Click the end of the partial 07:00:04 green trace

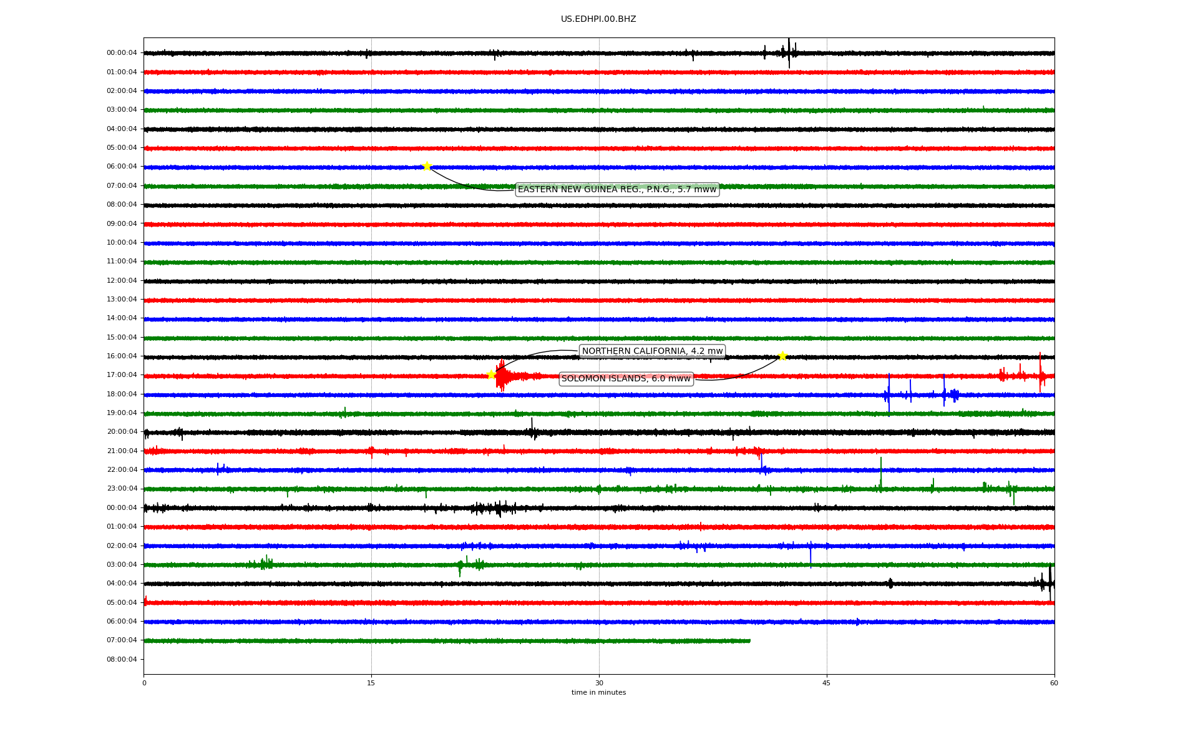tap(749, 640)
